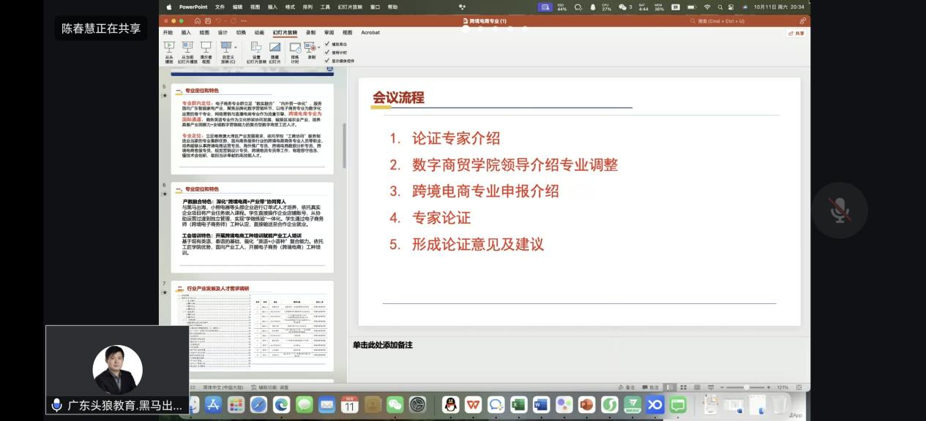Image resolution: width=926 pixels, height=421 pixels.
Task: Open 演示者视图 presenter view
Action: pyautogui.click(x=206, y=47)
